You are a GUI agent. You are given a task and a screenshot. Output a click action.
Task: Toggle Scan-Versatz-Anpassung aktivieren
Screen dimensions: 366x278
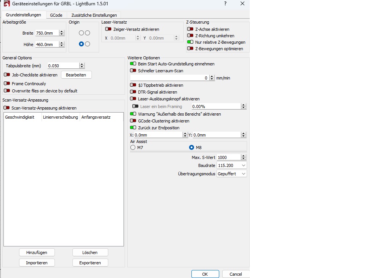pyautogui.click(x=6, y=108)
